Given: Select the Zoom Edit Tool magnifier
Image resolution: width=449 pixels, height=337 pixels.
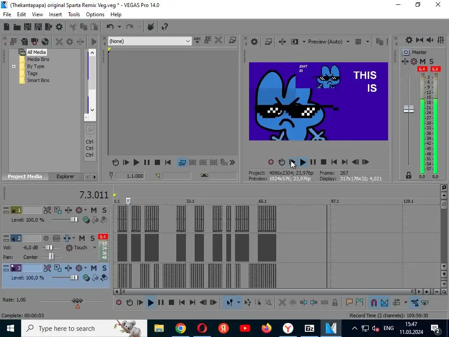Looking at the screenshot, I should [x=268, y=302].
